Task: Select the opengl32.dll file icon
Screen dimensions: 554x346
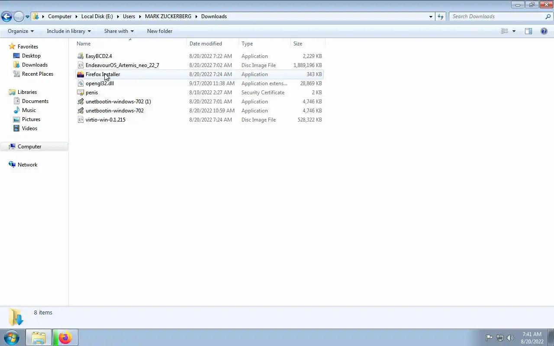Action: pos(80,83)
